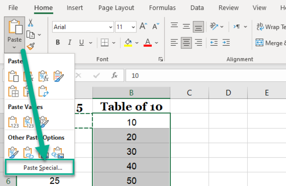Select cell B3 containing 20
This screenshot has width=286, height=186.
(131, 137)
